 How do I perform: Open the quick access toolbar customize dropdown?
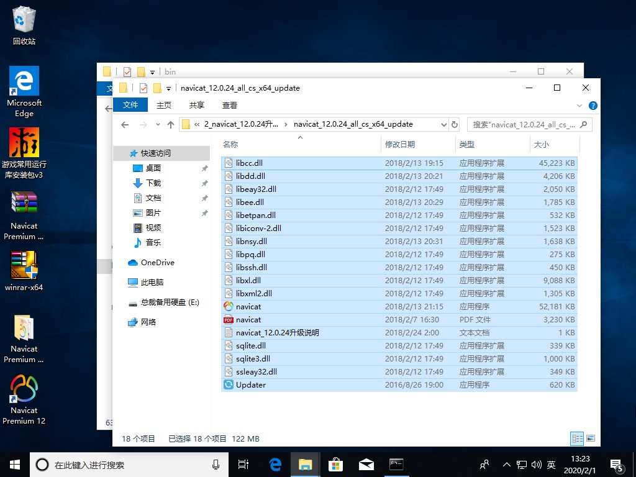pyautogui.click(x=168, y=88)
